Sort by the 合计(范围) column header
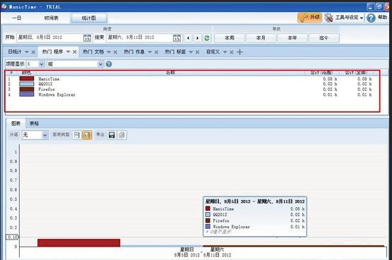The width and height of the screenshot is (392, 260). [321, 73]
